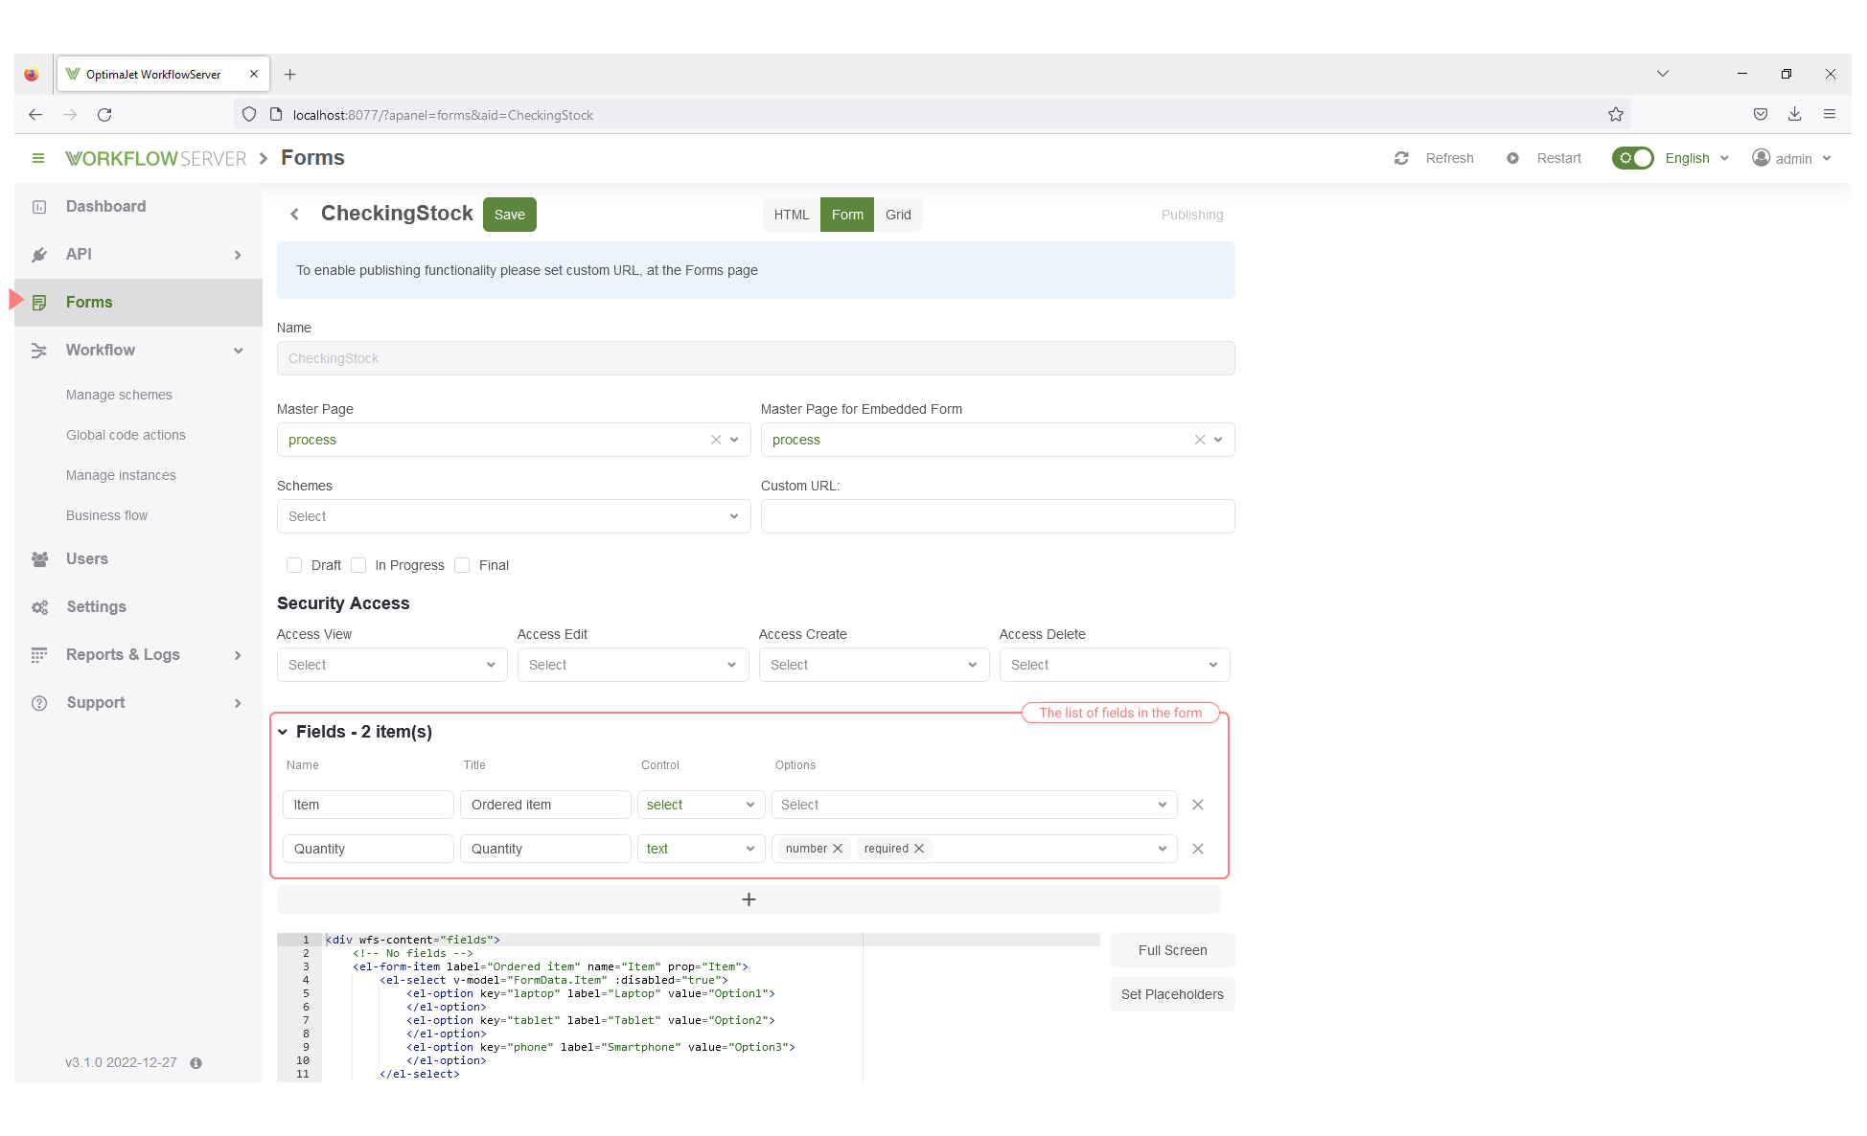1867x1136 pixels.
Task: Clear the Master Page value
Action: [716, 440]
